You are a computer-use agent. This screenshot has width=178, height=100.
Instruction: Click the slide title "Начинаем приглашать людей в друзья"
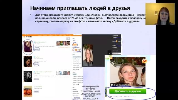click(x=80, y=8)
